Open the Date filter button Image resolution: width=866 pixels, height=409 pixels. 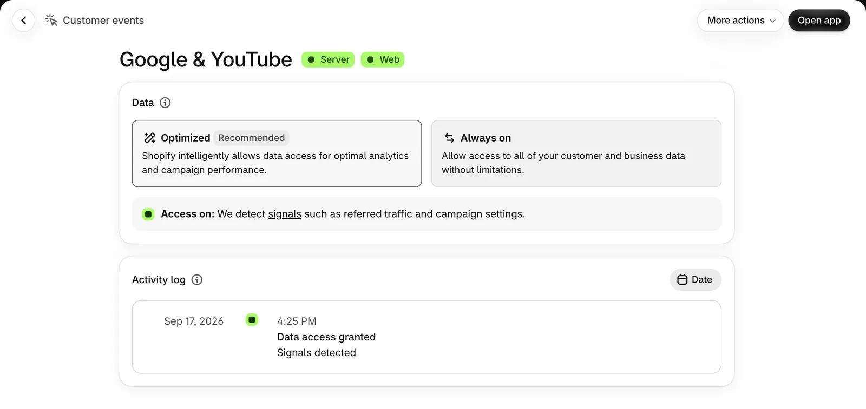(696, 280)
